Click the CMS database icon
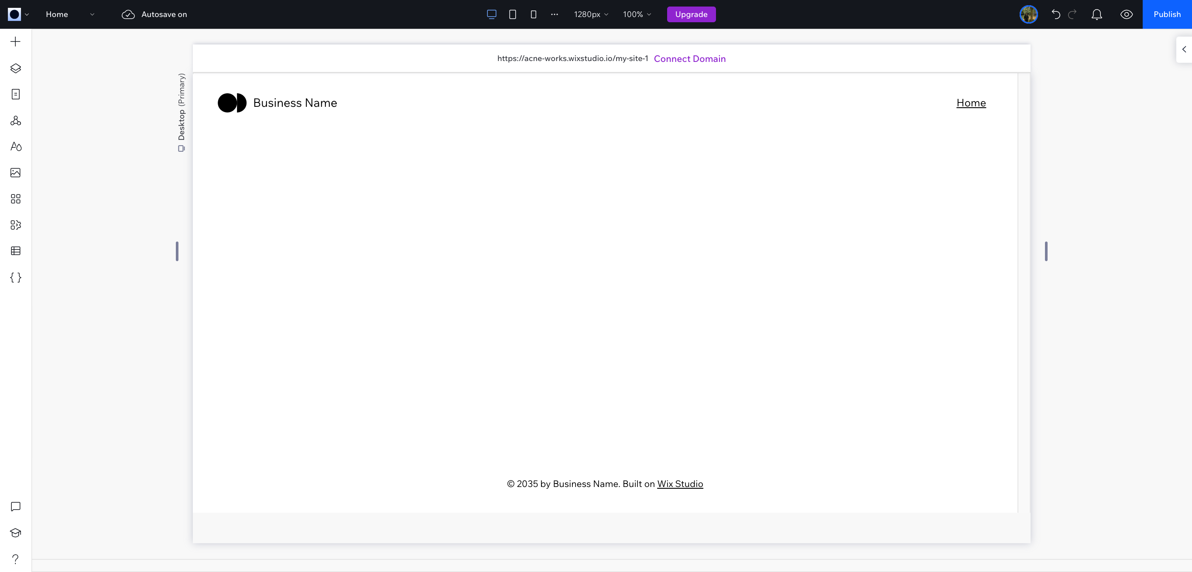 [x=16, y=251]
